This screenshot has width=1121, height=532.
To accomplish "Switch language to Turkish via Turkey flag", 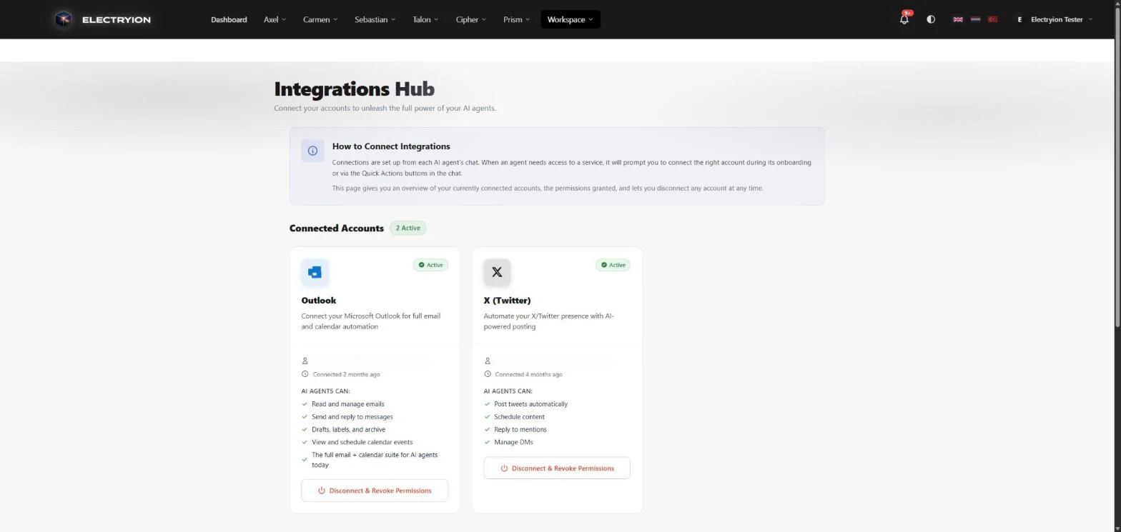I will coord(992,19).
